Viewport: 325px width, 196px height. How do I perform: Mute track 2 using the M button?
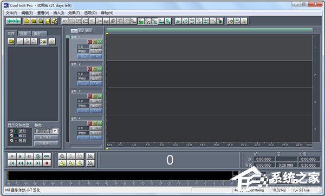[100, 69]
